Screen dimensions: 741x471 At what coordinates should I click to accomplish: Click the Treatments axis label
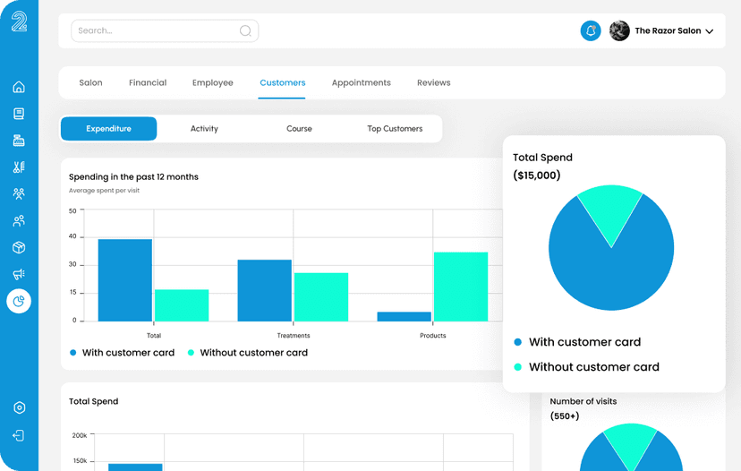tap(294, 336)
